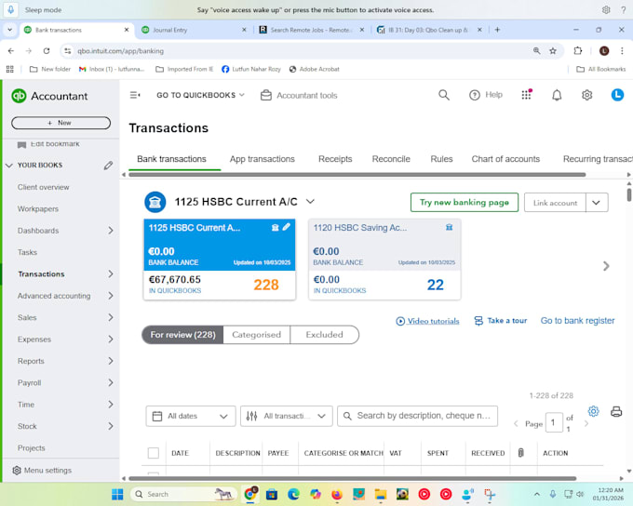Open the Chart of accounts tab
This screenshot has height=506, width=633.
[505, 159]
